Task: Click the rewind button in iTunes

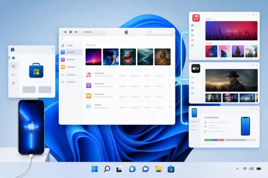Action: (x=65, y=32)
